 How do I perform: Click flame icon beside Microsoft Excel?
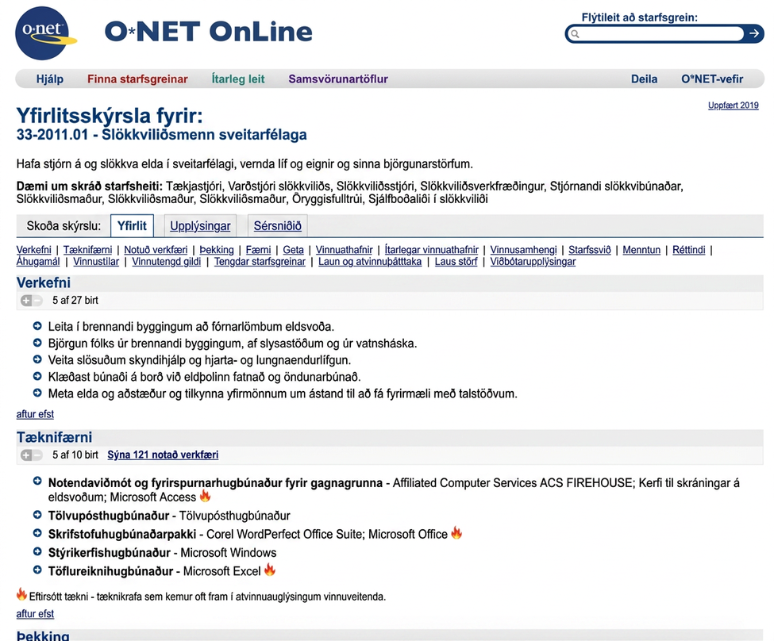tap(270, 570)
